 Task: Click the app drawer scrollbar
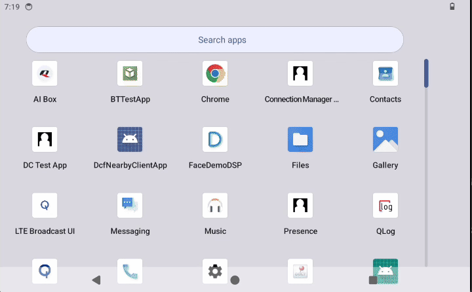(x=426, y=73)
